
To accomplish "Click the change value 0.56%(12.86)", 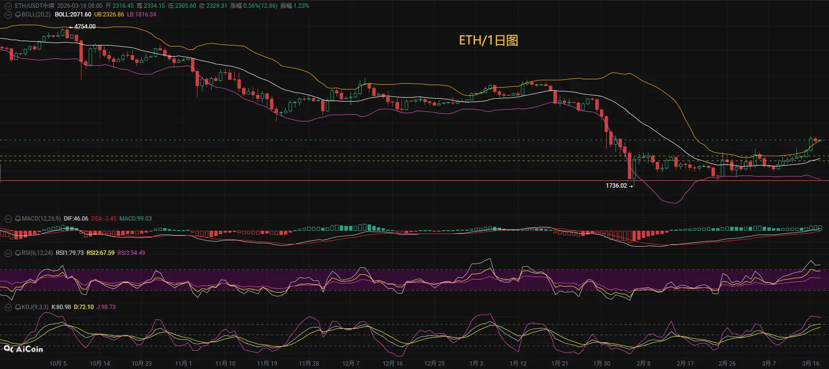I will point(260,6).
